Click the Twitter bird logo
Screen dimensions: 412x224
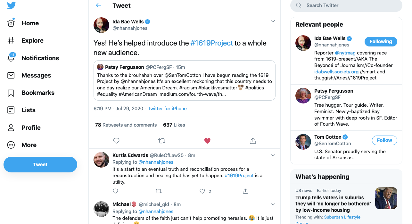[x=11, y=5]
